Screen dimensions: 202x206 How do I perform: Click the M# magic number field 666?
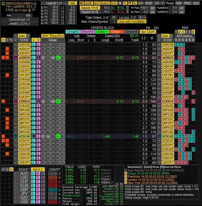(x=22, y=15)
